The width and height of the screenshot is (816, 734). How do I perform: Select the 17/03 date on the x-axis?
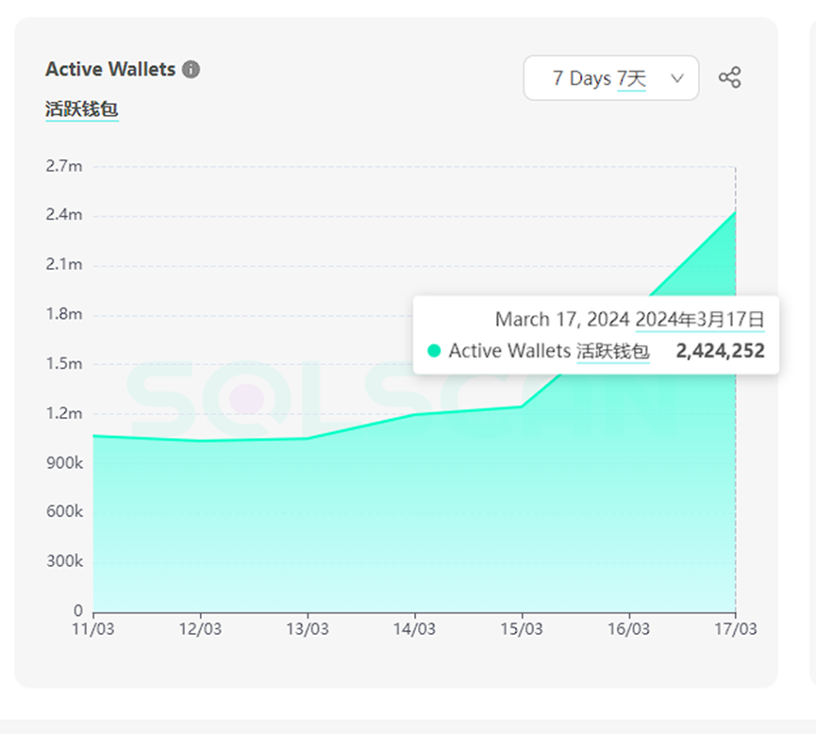[x=735, y=629]
